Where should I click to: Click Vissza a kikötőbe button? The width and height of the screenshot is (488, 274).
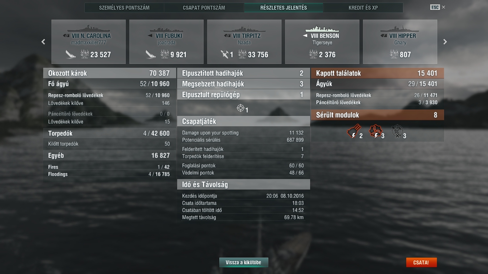click(x=244, y=262)
